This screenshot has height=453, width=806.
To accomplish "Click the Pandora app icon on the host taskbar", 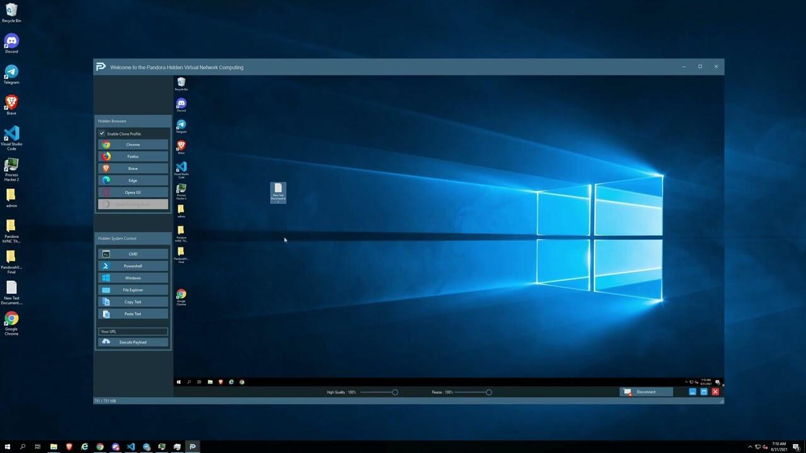I will pos(193,447).
